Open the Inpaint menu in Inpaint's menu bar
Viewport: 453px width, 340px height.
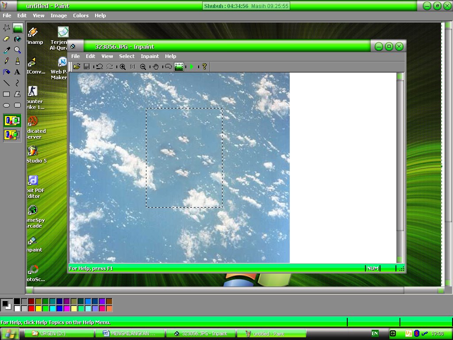[x=150, y=56]
